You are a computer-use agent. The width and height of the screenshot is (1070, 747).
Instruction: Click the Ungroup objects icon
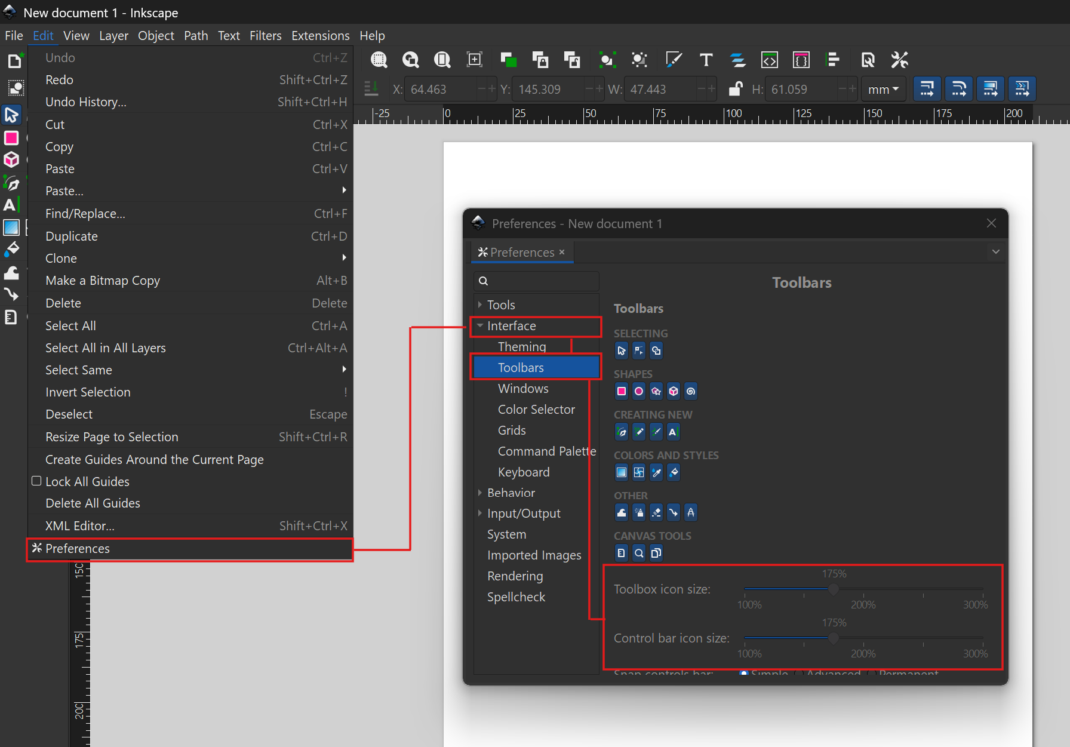639,60
